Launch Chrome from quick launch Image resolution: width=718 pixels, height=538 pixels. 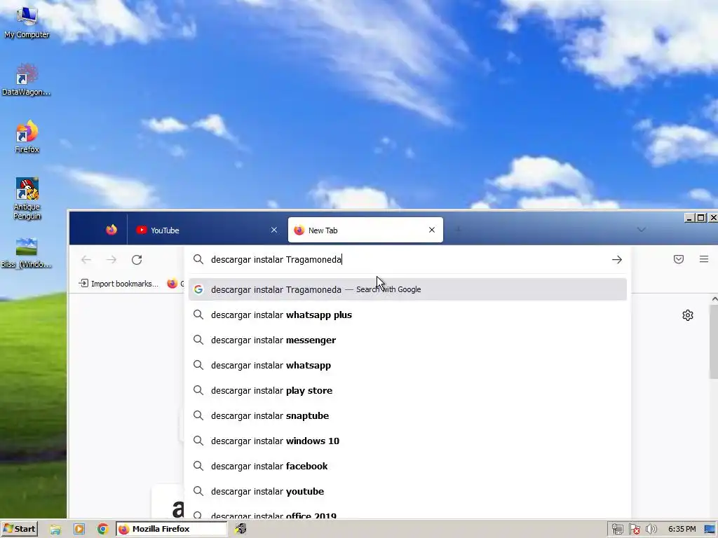click(102, 530)
